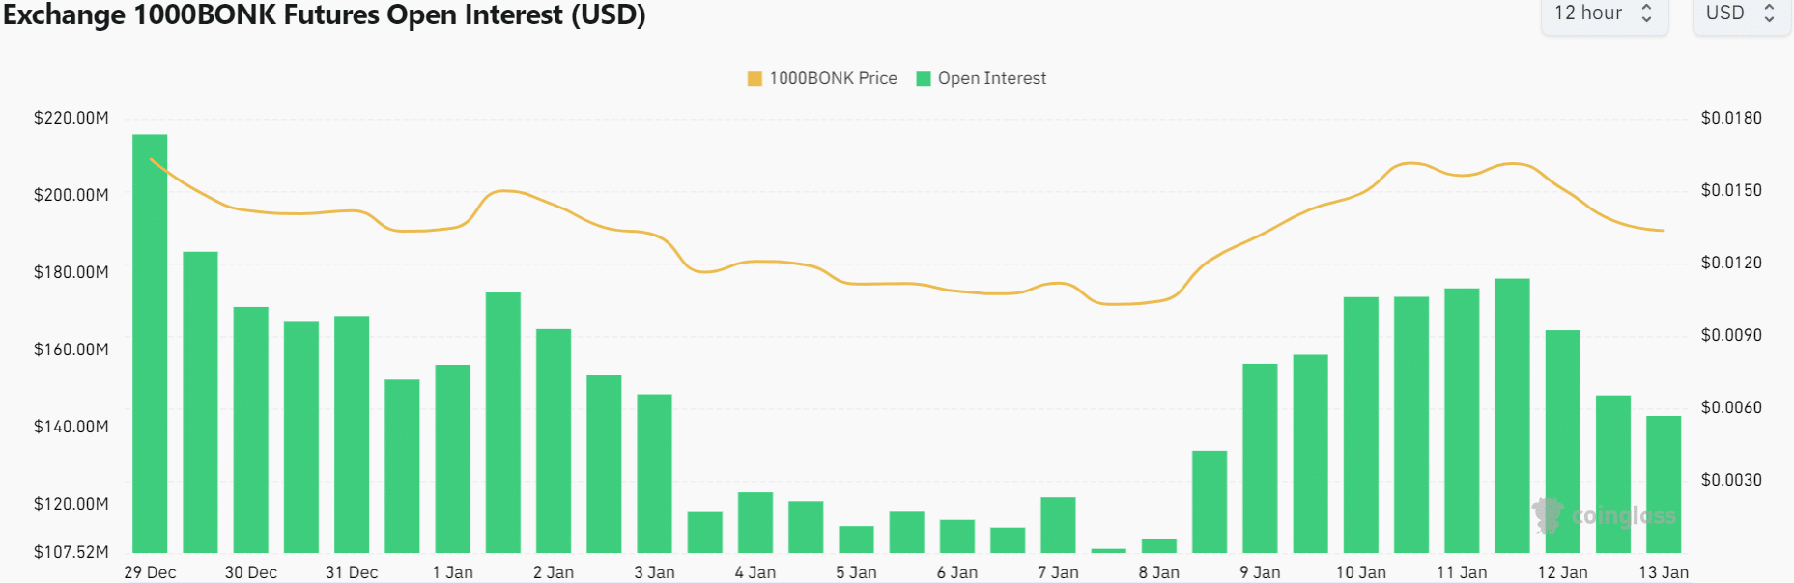Click the $0.0180 price axis label
The image size is (1794, 583).
1731,118
